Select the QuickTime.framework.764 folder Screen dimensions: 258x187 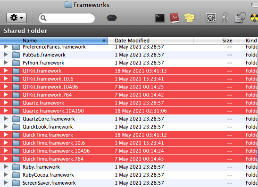tap(129, 159)
